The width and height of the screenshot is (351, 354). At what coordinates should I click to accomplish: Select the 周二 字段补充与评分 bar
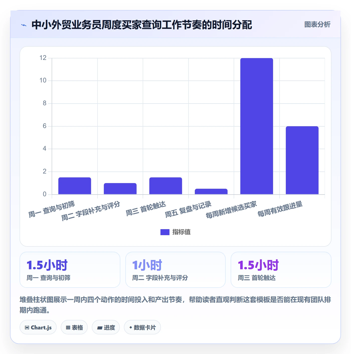(x=120, y=189)
